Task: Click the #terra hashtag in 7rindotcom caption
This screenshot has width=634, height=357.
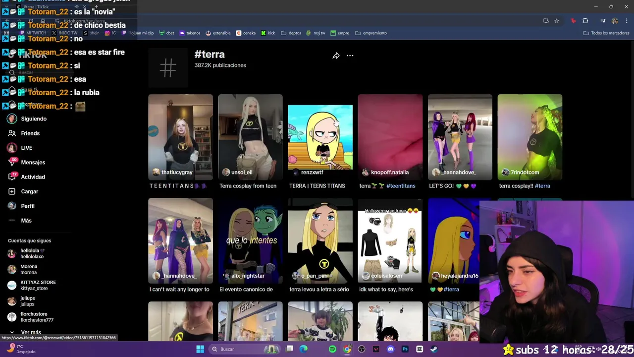Action: tap(542, 186)
